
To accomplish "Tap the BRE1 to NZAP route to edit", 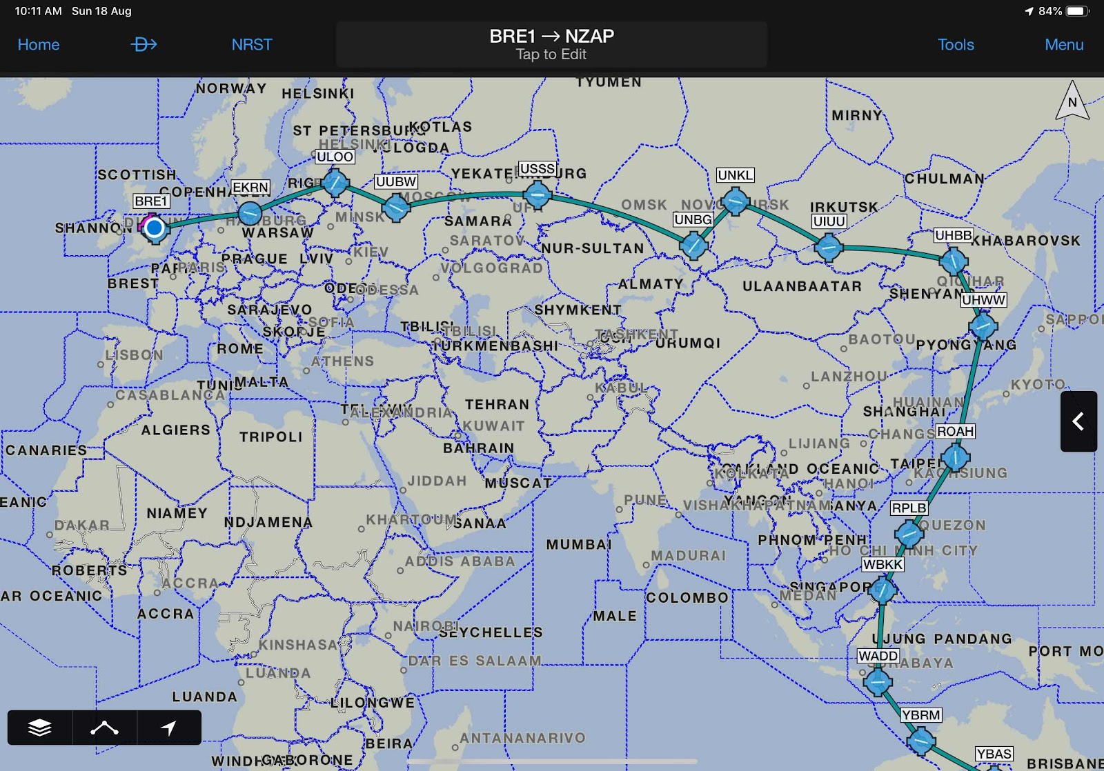I will click(x=551, y=44).
